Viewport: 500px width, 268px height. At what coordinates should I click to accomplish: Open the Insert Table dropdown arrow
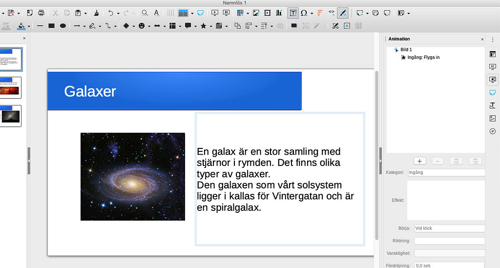point(248,13)
